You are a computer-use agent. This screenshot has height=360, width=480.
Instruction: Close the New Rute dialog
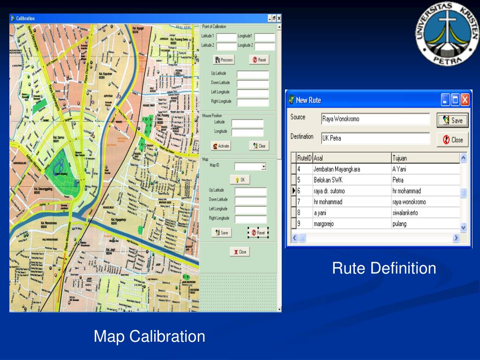point(451,139)
